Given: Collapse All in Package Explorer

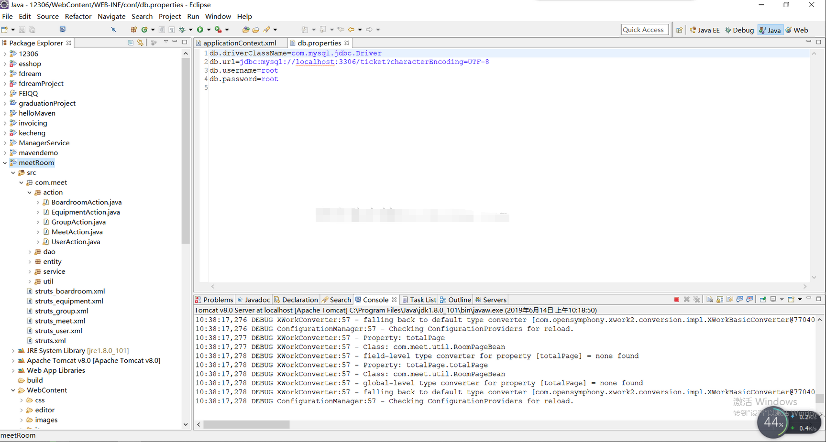Looking at the screenshot, I should point(131,43).
